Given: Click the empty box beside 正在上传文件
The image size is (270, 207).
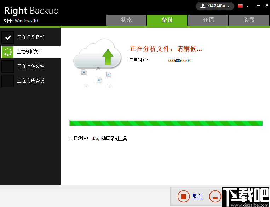Looking at the screenshot, I should (8, 66).
